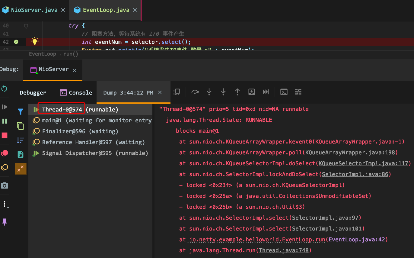Switch to the NioServer.java editor tab
This screenshot has height=258, width=414.
pyautogui.click(x=34, y=10)
